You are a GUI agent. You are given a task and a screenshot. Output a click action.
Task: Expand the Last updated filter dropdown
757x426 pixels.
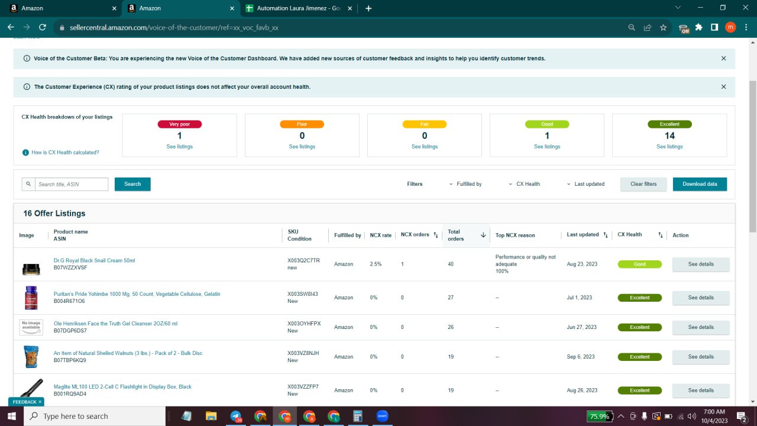(585, 184)
